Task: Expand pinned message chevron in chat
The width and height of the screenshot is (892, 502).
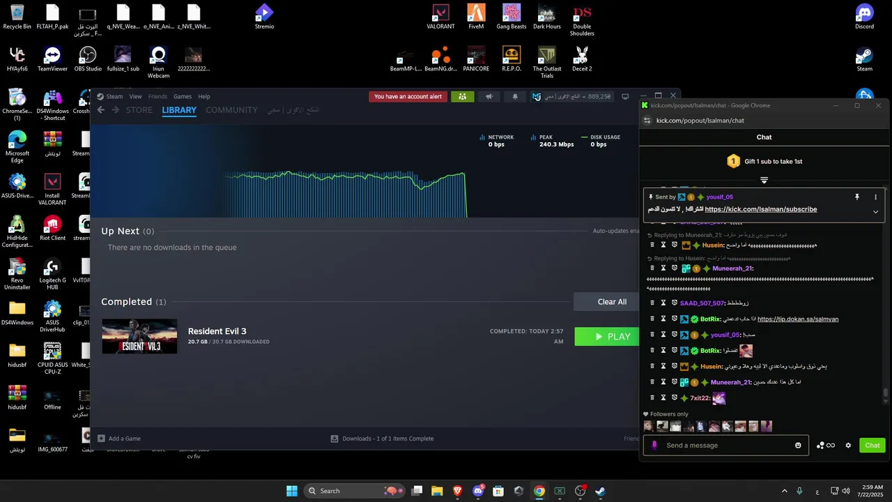Action: pos(875,212)
